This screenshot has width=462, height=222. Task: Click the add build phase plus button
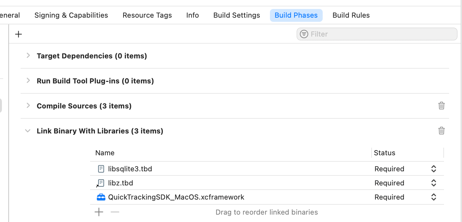[19, 34]
